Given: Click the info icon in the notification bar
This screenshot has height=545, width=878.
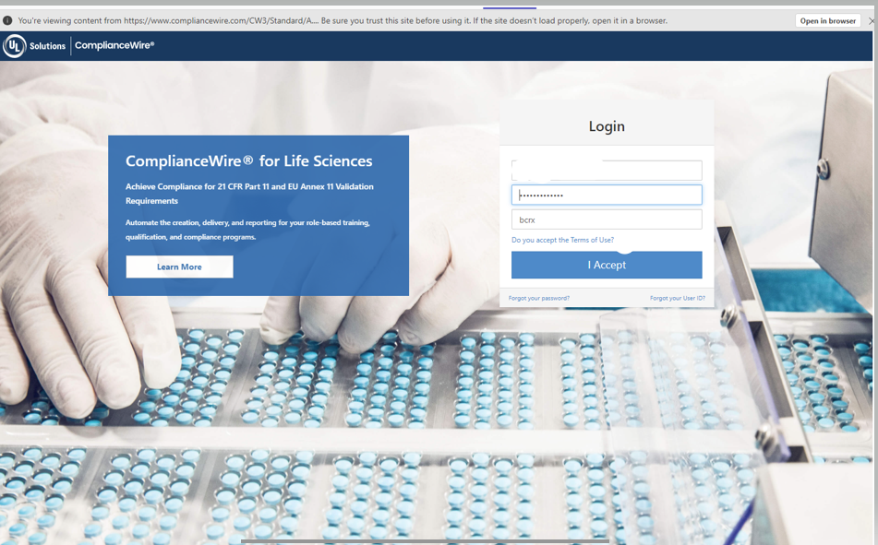Looking at the screenshot, I should coord(7,20).
